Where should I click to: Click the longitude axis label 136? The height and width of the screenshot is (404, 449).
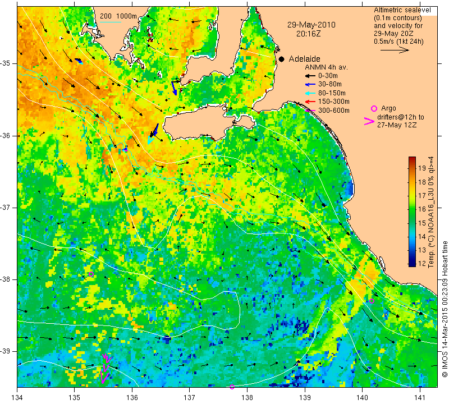point(132,397)
